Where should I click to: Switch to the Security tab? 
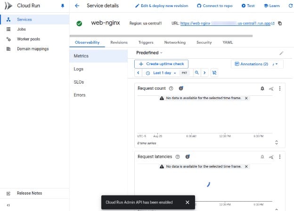204,42
